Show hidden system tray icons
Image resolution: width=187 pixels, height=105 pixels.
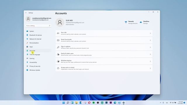pyautogui.click(x=160, y=103)
